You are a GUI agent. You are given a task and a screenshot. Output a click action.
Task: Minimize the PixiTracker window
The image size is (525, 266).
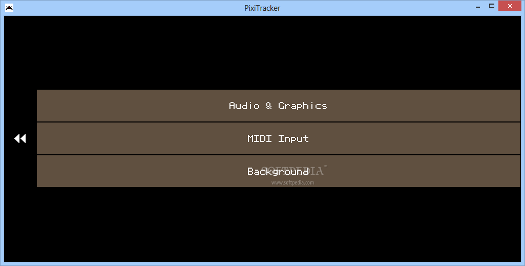(478, 6)
